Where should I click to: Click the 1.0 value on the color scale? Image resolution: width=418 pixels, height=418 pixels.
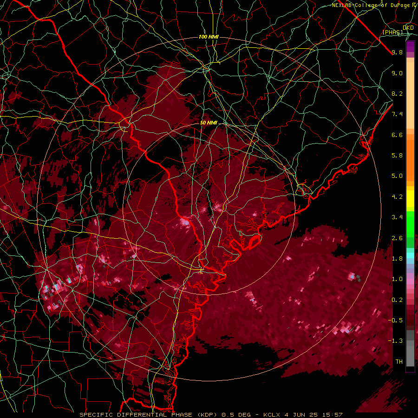(397, 279)
